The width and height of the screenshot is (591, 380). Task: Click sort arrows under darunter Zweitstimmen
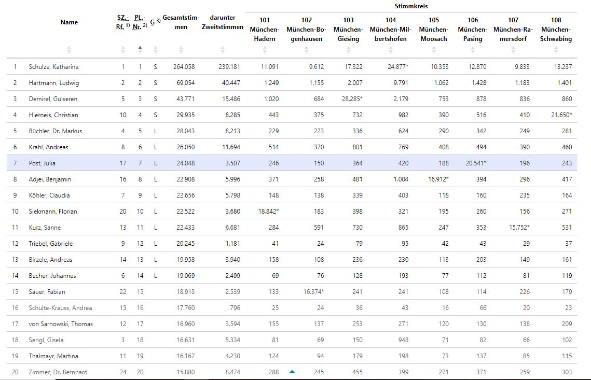pyautogui.click(x=223, y=50)
